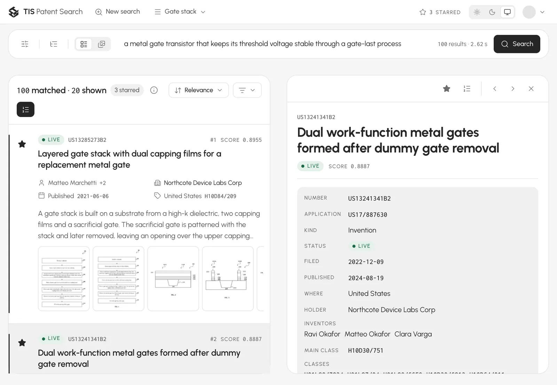Go to previous result arrow

[x=495, y=88]
